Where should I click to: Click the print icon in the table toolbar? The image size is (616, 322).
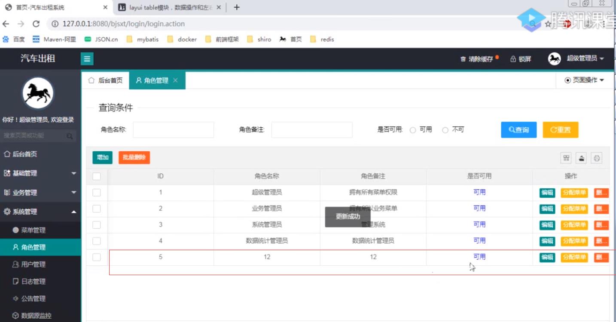coord(597,158)
